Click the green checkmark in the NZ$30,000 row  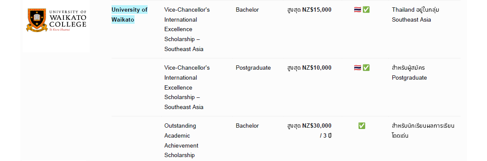[362, 126]
